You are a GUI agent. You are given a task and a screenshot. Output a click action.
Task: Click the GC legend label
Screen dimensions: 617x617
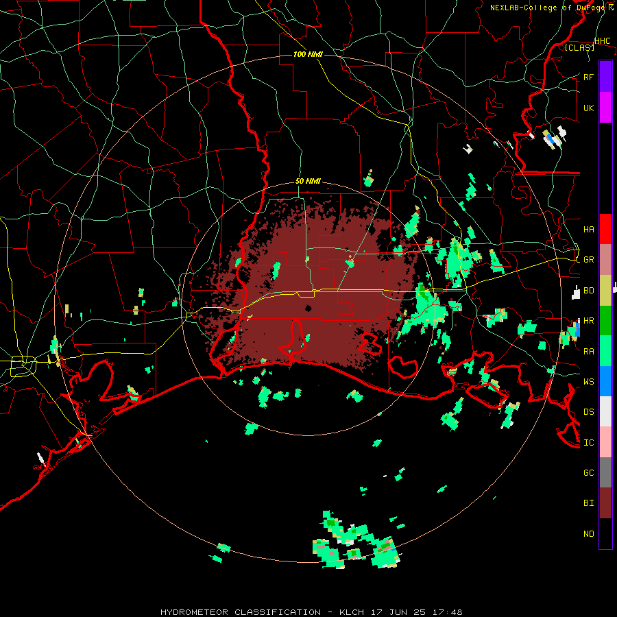coord(588,473)
